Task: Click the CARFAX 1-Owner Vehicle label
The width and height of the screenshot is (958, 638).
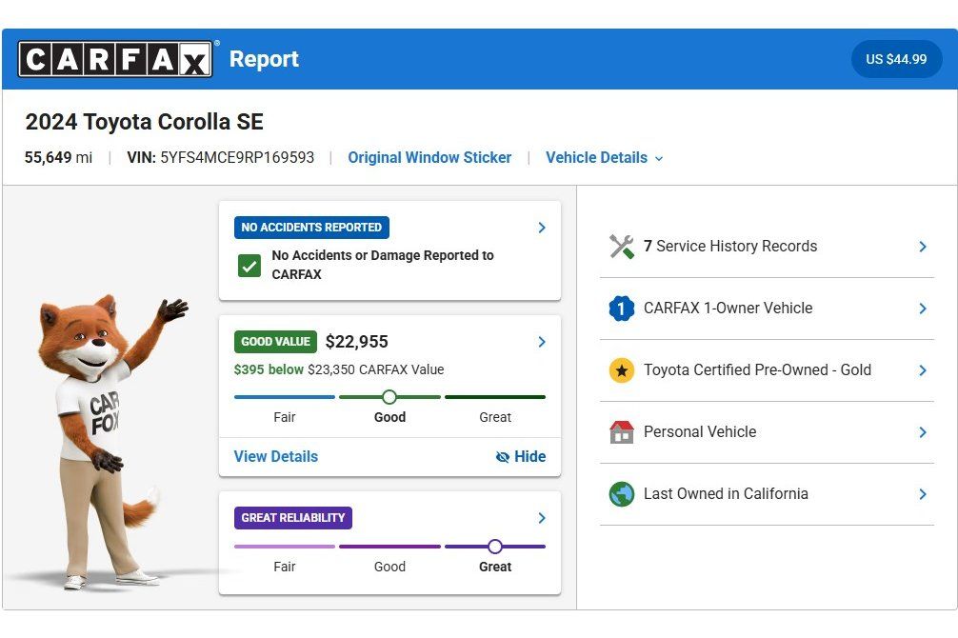Action: tap(728, 308)
